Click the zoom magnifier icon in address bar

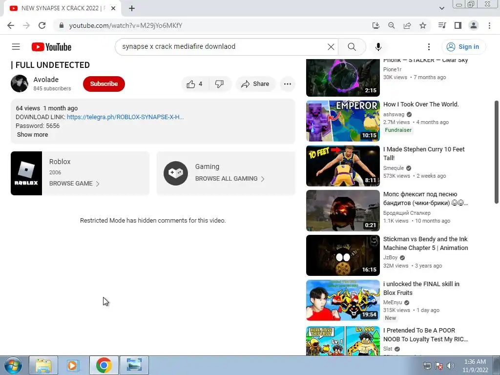392,25
